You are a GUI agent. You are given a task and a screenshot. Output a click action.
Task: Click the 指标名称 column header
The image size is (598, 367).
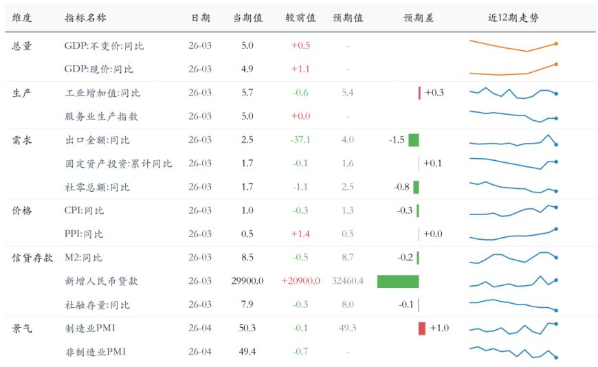(x=85, y=18)
